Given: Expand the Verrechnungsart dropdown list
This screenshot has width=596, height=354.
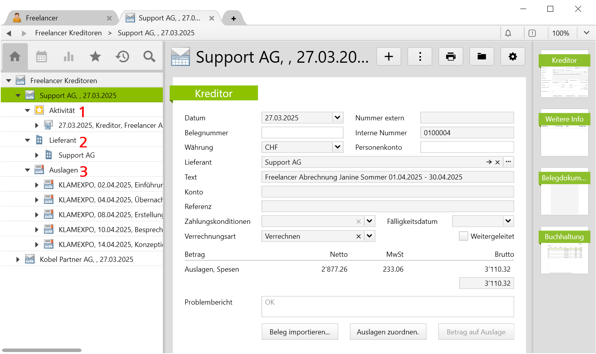Looking at the screenshot, I should [370, 236].
